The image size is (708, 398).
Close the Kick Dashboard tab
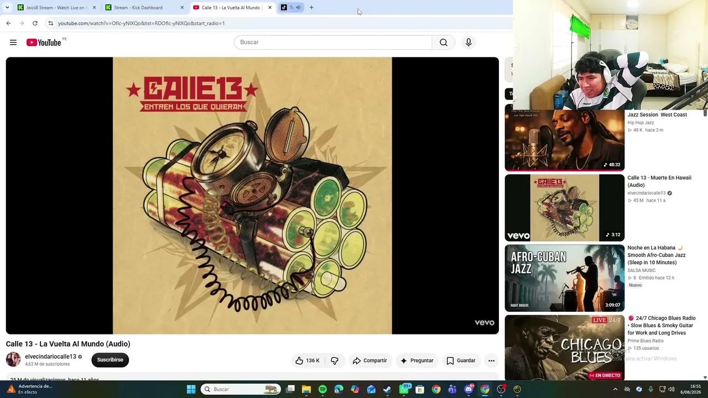click(x=182, y=8)
